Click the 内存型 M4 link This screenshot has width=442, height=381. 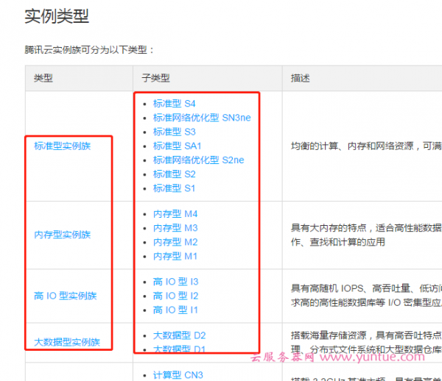175,214
